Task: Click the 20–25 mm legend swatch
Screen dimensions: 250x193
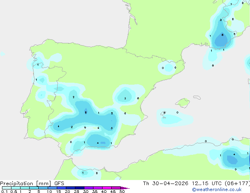Action: click(x=70, y=188)
